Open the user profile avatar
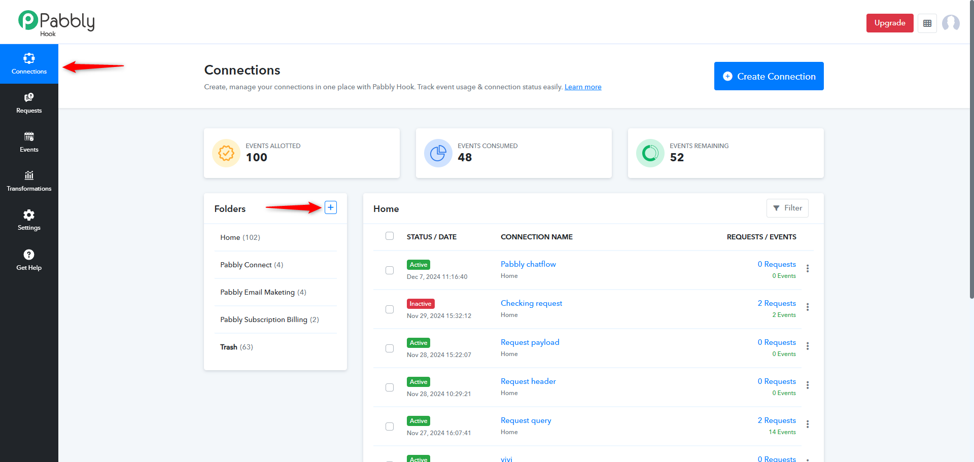This screenshot has width=974, height=462. [951, 23]
